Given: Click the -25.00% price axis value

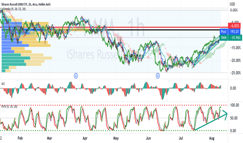Looking at the screenshot, I should (235, 73).
